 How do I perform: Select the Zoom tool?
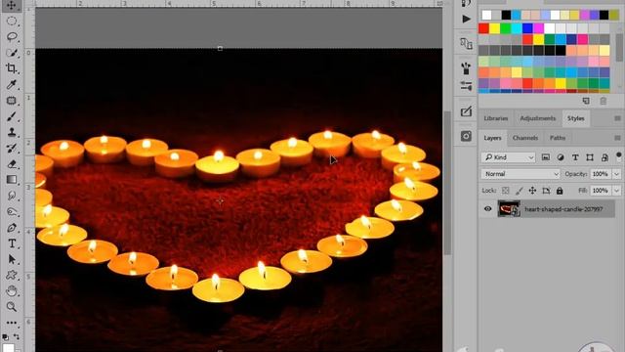pyautogui.click(x=11, y=306)
